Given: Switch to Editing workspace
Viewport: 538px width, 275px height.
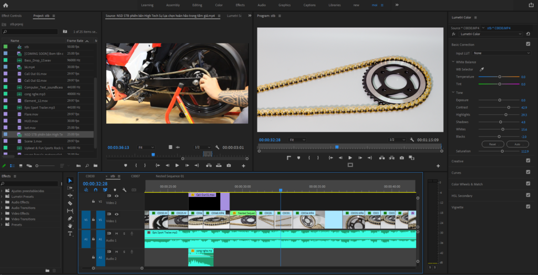Looking at the screenshot, I should click(x=197, y=5).
